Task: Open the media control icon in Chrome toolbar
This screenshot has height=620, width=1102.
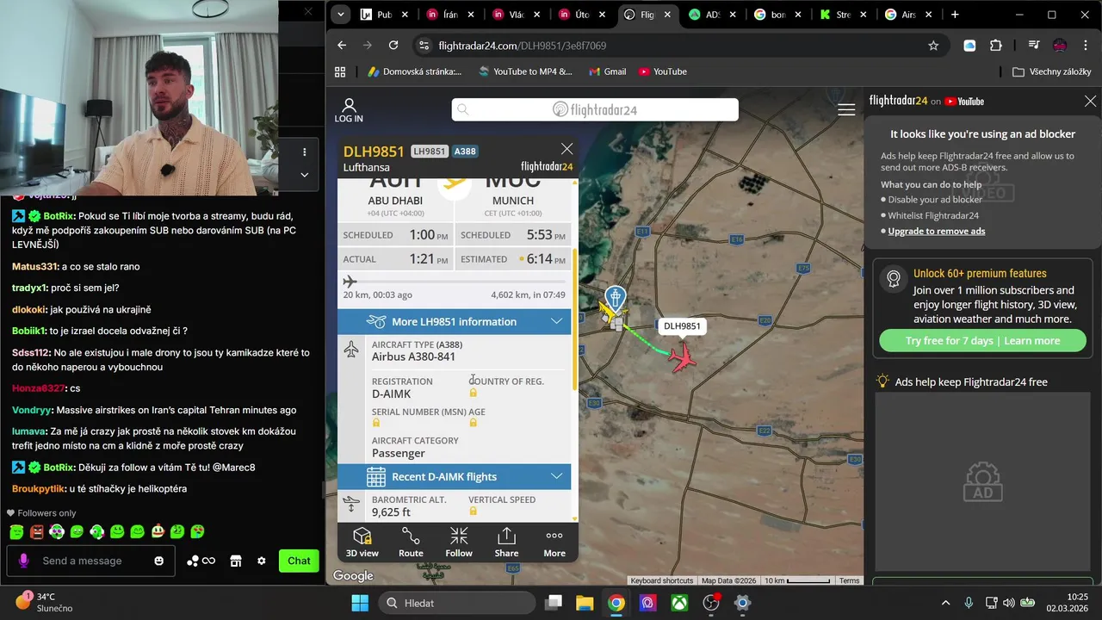Action: pos(1034,46)
